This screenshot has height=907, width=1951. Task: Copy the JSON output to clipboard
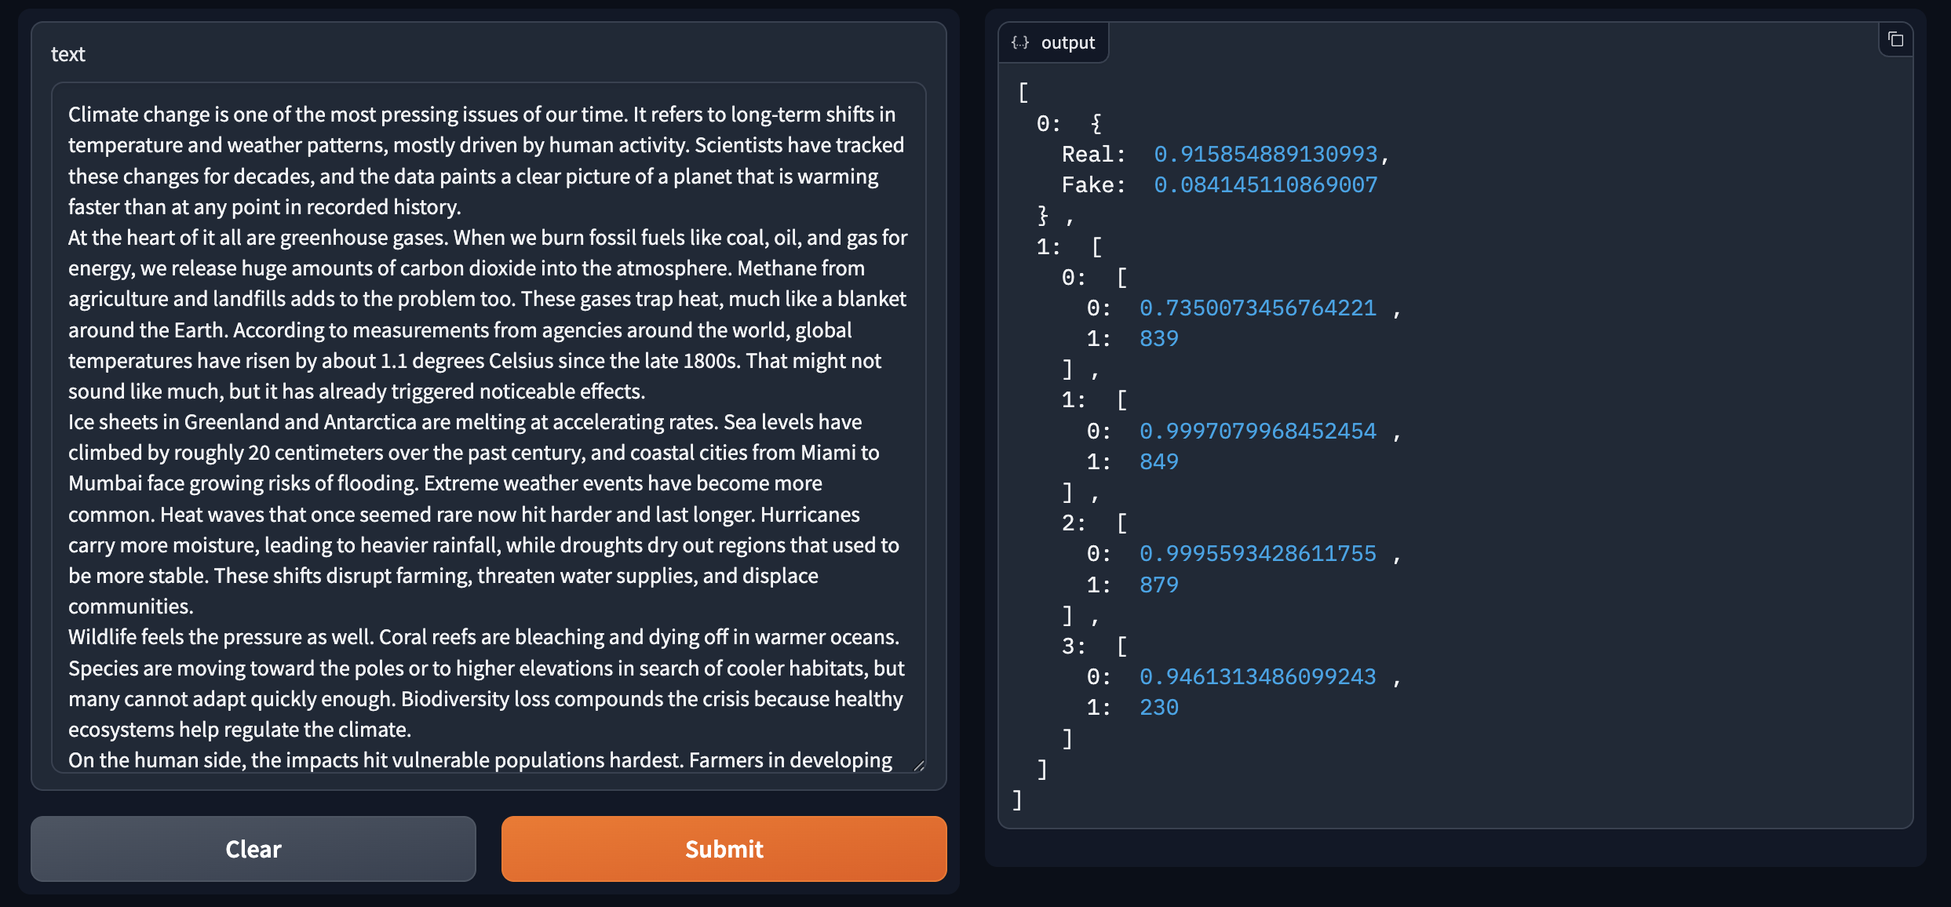click(1896, 40)
